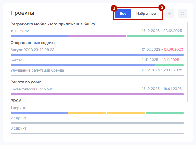Open the 2 спринт item
The width and height of the screenshot is (196, 145).
[18, 118]
